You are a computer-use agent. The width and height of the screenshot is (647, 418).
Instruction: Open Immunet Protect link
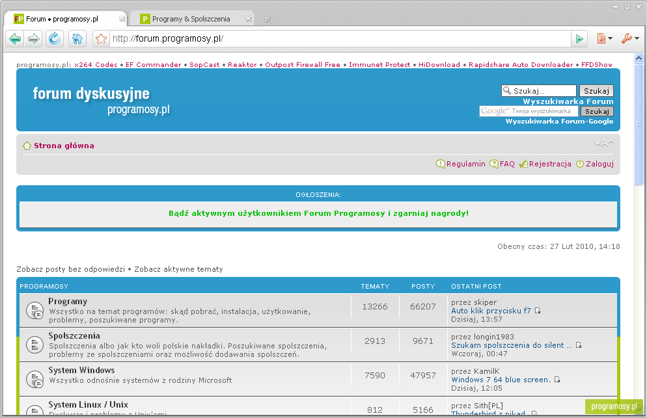(379, 65)
